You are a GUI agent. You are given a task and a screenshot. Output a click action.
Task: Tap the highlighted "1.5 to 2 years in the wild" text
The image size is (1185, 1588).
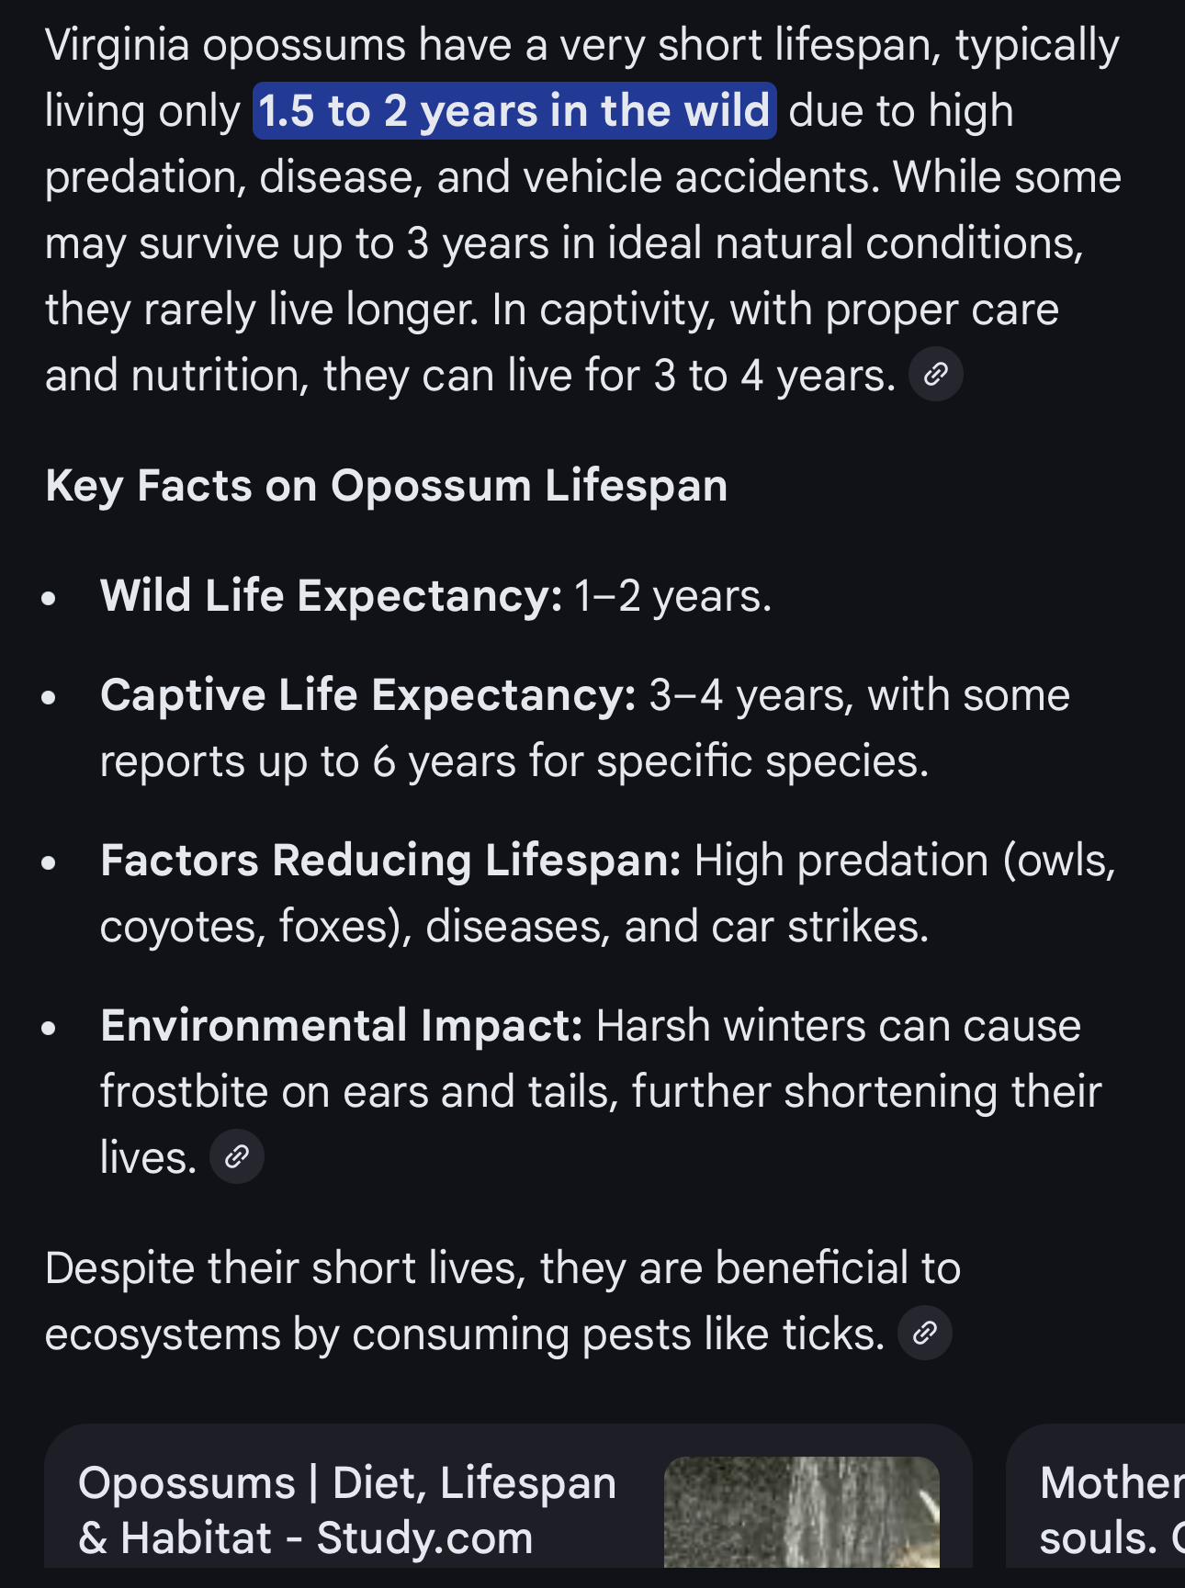(x=514, y=111)
